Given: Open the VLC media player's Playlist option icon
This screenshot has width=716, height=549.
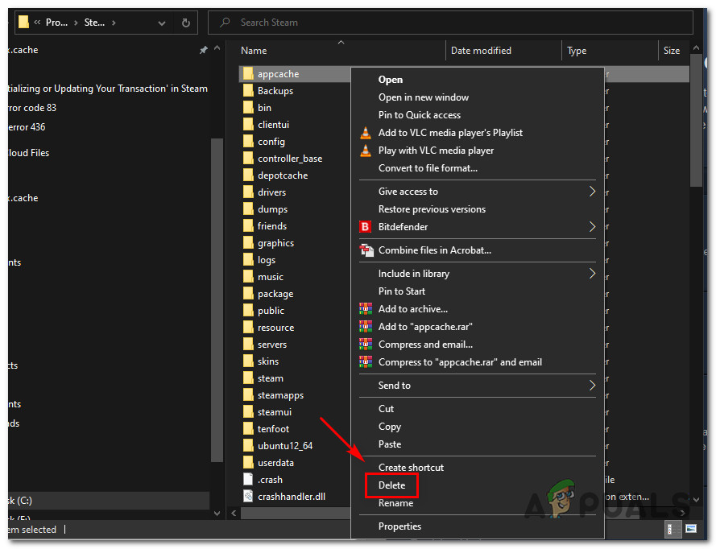Looking at the screenshot, I should click(x=366, y=133).
